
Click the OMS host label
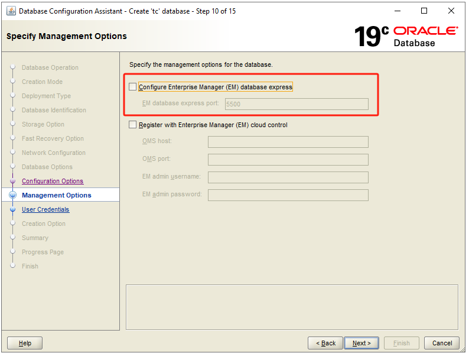157,141
